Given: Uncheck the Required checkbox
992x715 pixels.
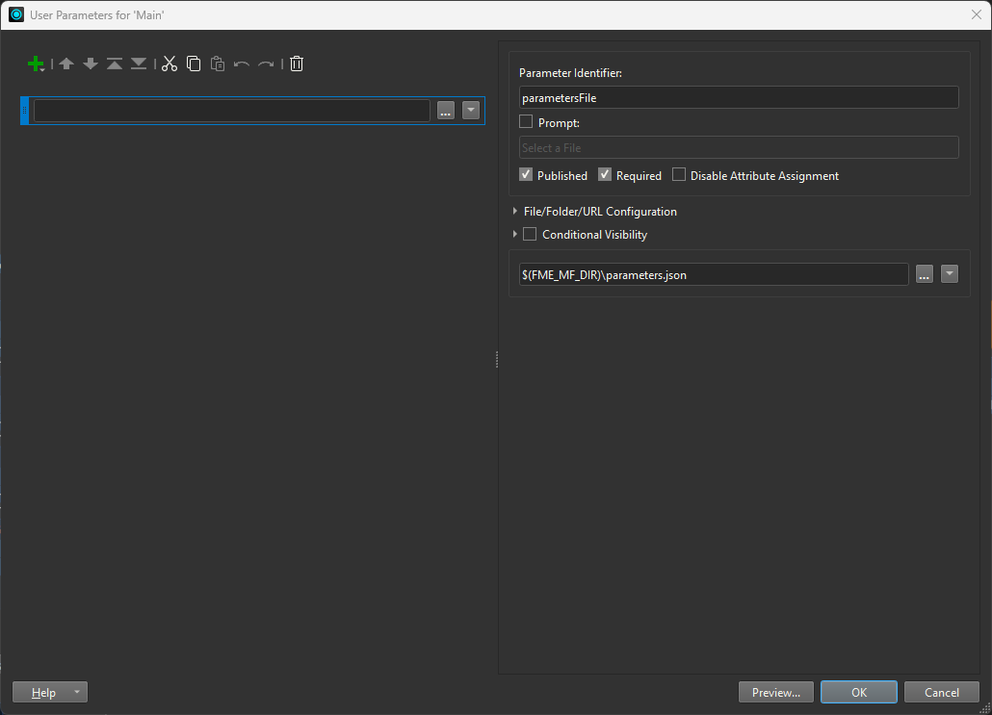Looking at the screenshot, I should tap(605, 174).
